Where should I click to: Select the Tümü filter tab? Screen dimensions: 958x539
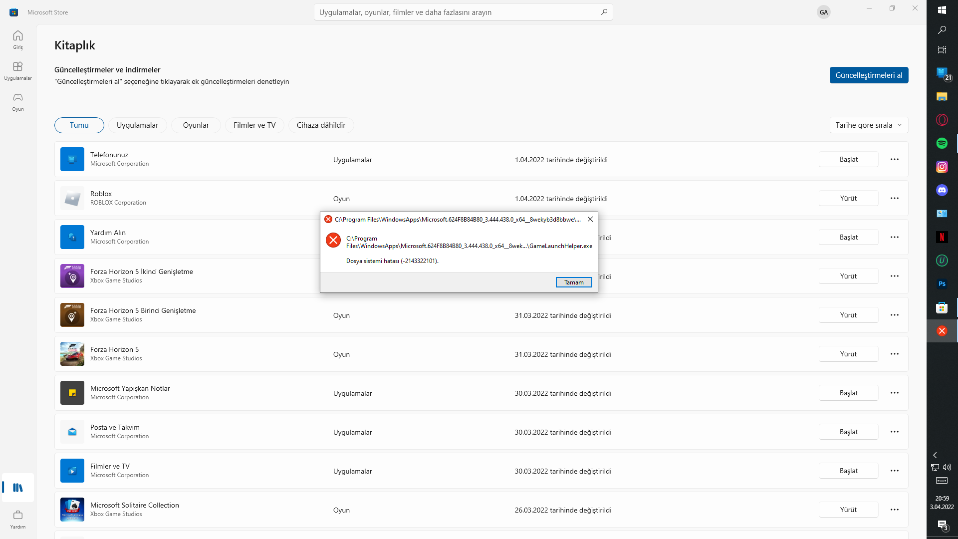(79, 125)
